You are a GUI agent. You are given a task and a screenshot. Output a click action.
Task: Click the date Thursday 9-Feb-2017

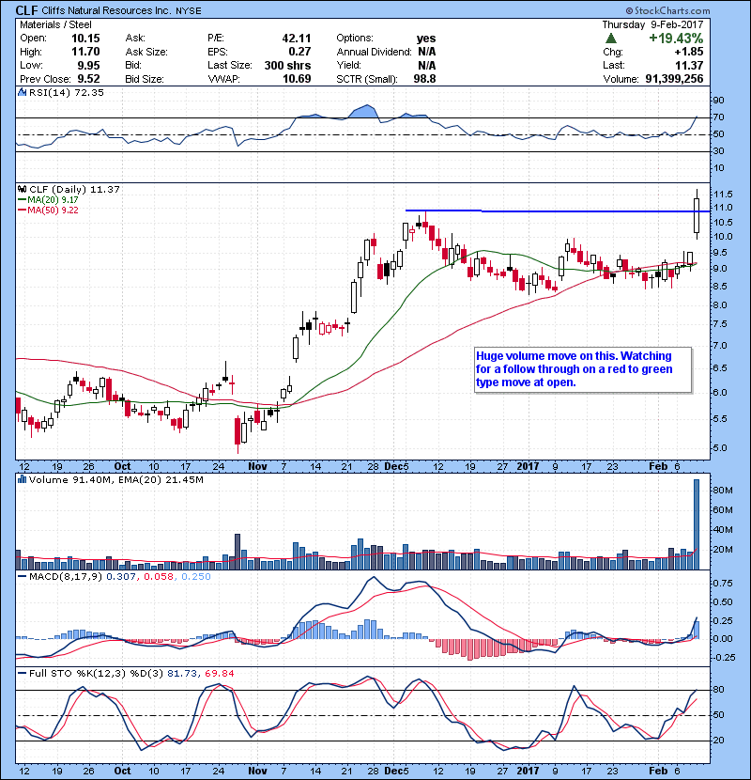652,24
